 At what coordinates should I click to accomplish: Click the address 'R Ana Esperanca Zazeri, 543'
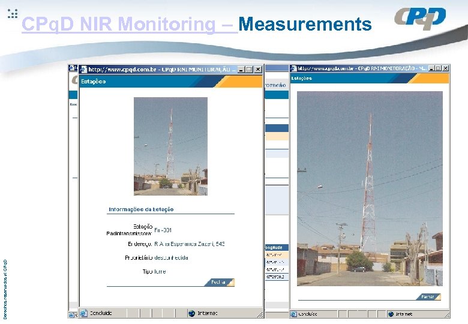pyautogui.click(x=190, y=244)
